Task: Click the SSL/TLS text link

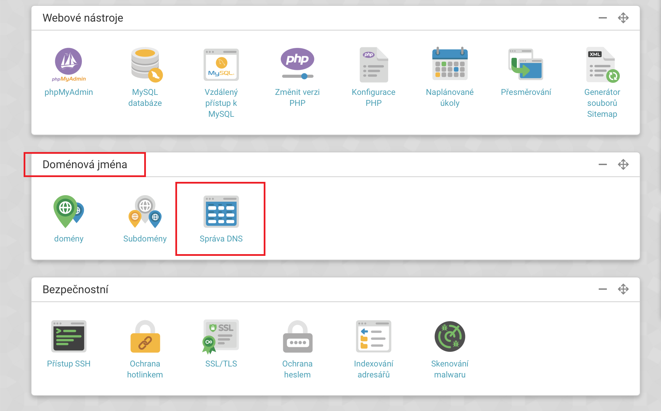Action: tap(221, 364)
